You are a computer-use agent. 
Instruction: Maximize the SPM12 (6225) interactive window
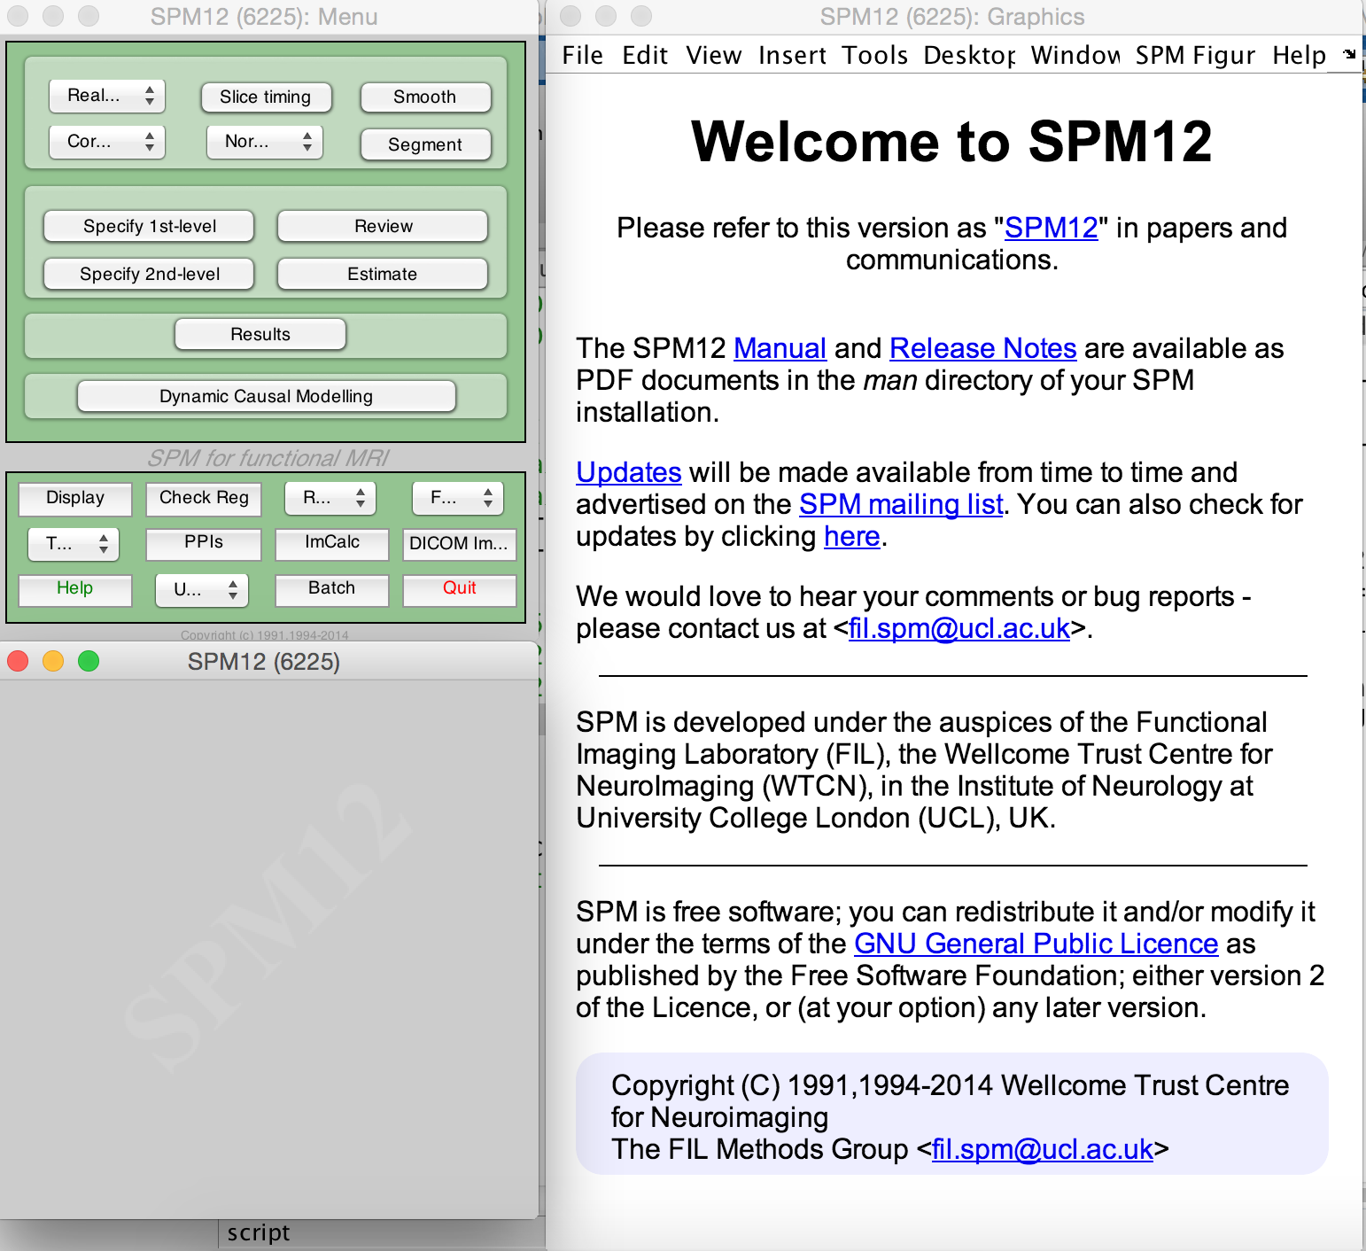(x=89, y=661)
